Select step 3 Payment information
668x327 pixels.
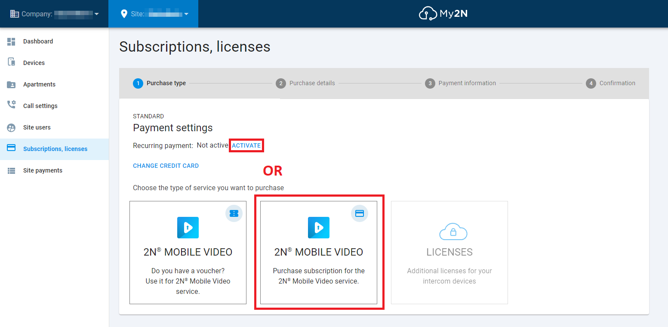[460, 83]
